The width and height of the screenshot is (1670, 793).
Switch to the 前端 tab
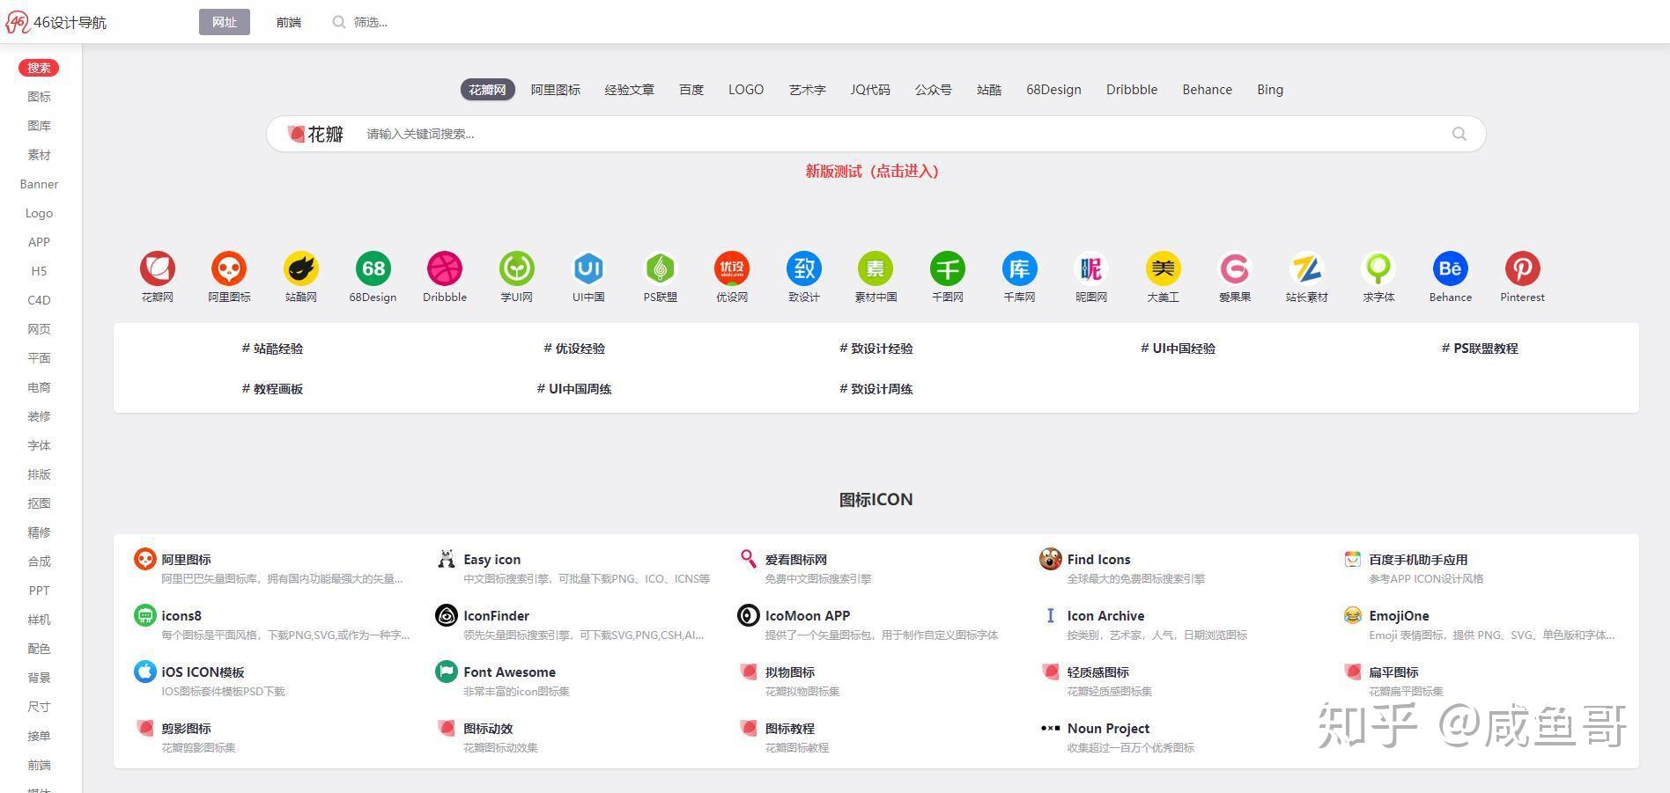pyautogui.click(x=289, y=22)
